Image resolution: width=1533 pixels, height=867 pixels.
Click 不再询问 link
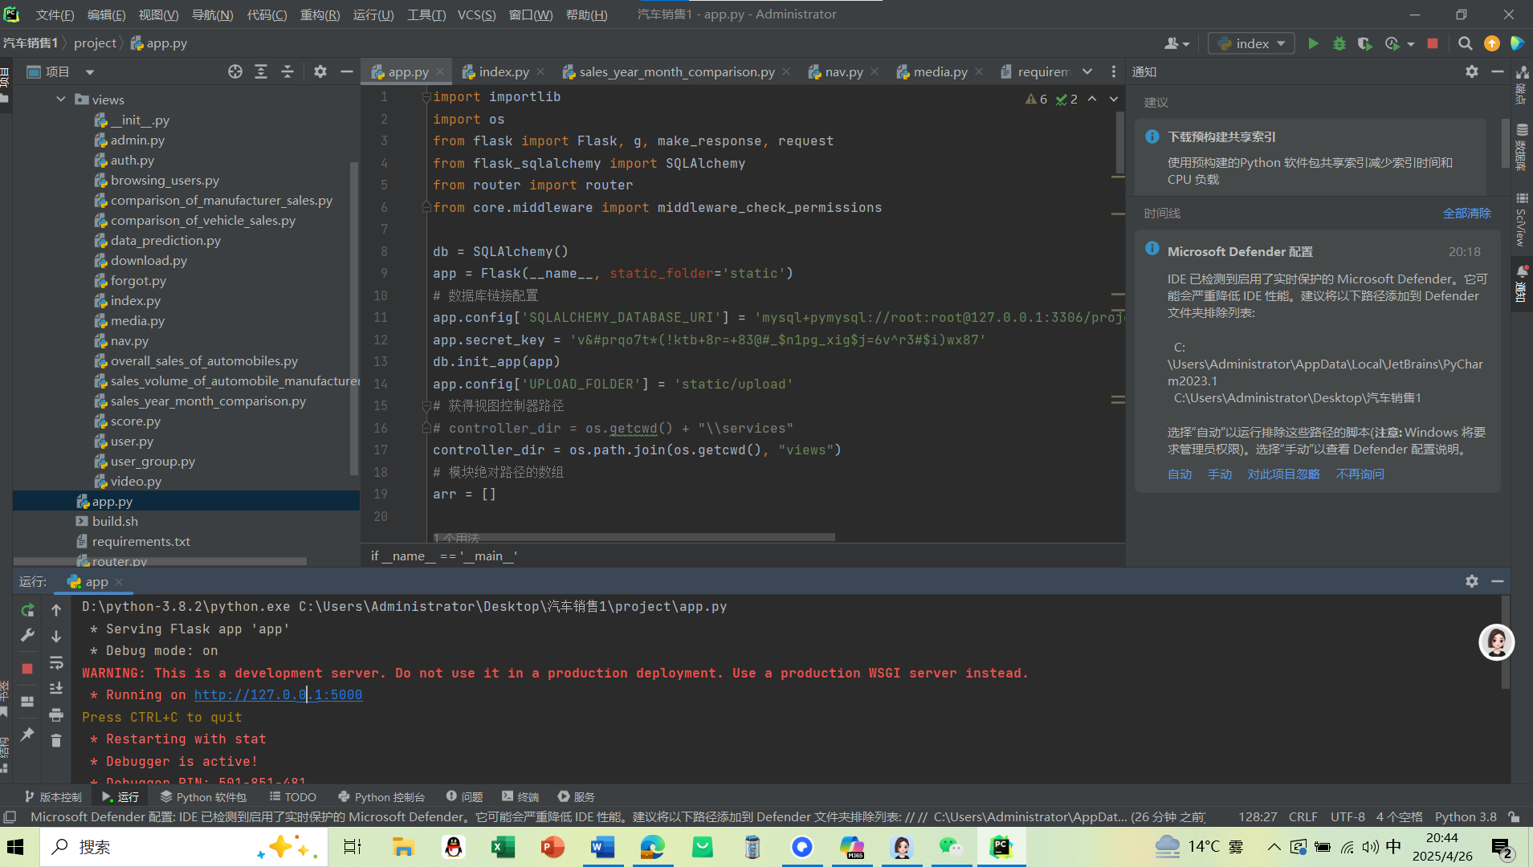(1360, 474)
